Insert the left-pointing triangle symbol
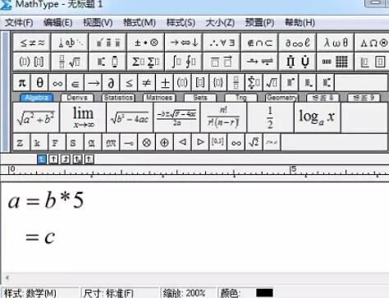This screenshot has width=389, height=298. coord(182,142)
